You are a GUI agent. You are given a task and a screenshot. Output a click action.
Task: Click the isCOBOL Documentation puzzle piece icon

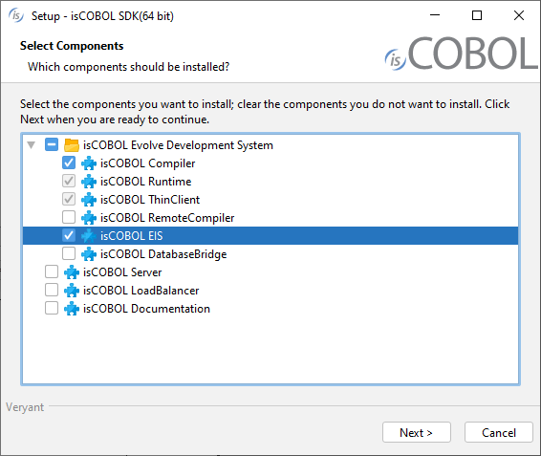[x=72, y=309]
